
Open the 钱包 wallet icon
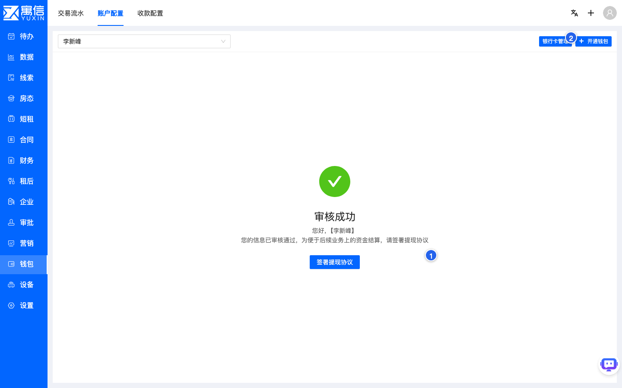pyautogui.click(x=11, y=264)
